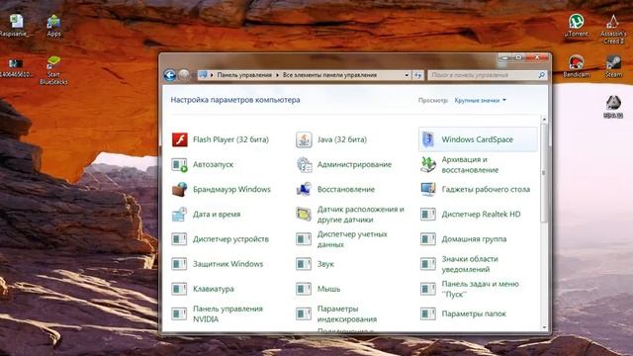Image resolution: width=633 pixels, height=356 pixels.
Task: Expand arrow after Панель управления breadcrumb
Action: pos(277,75)
